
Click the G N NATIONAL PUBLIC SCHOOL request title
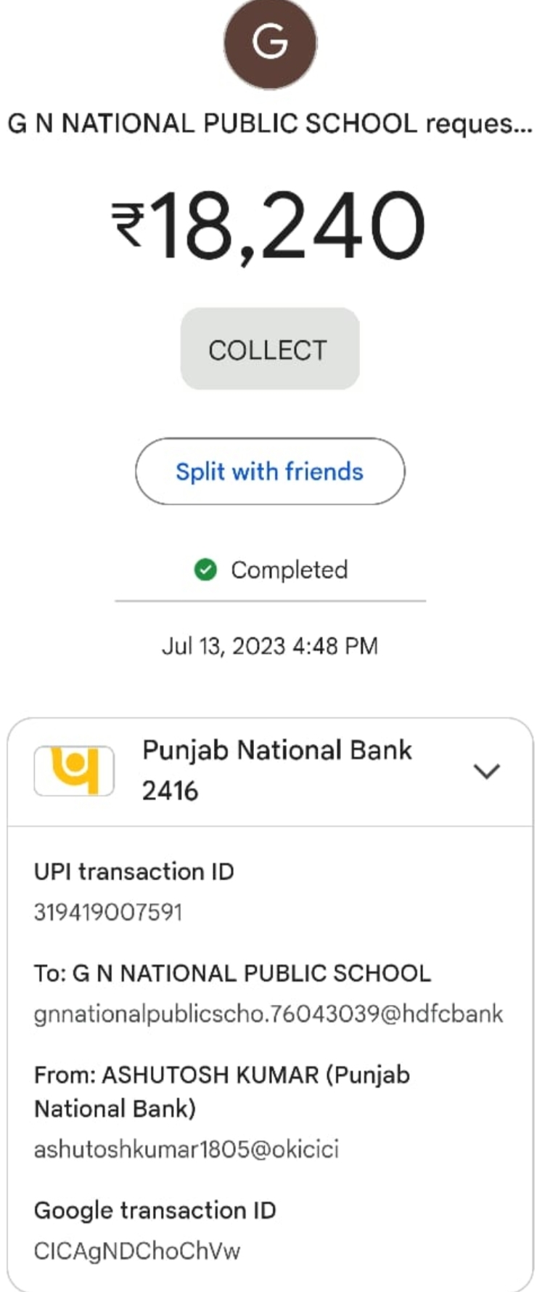click(269, 124)
